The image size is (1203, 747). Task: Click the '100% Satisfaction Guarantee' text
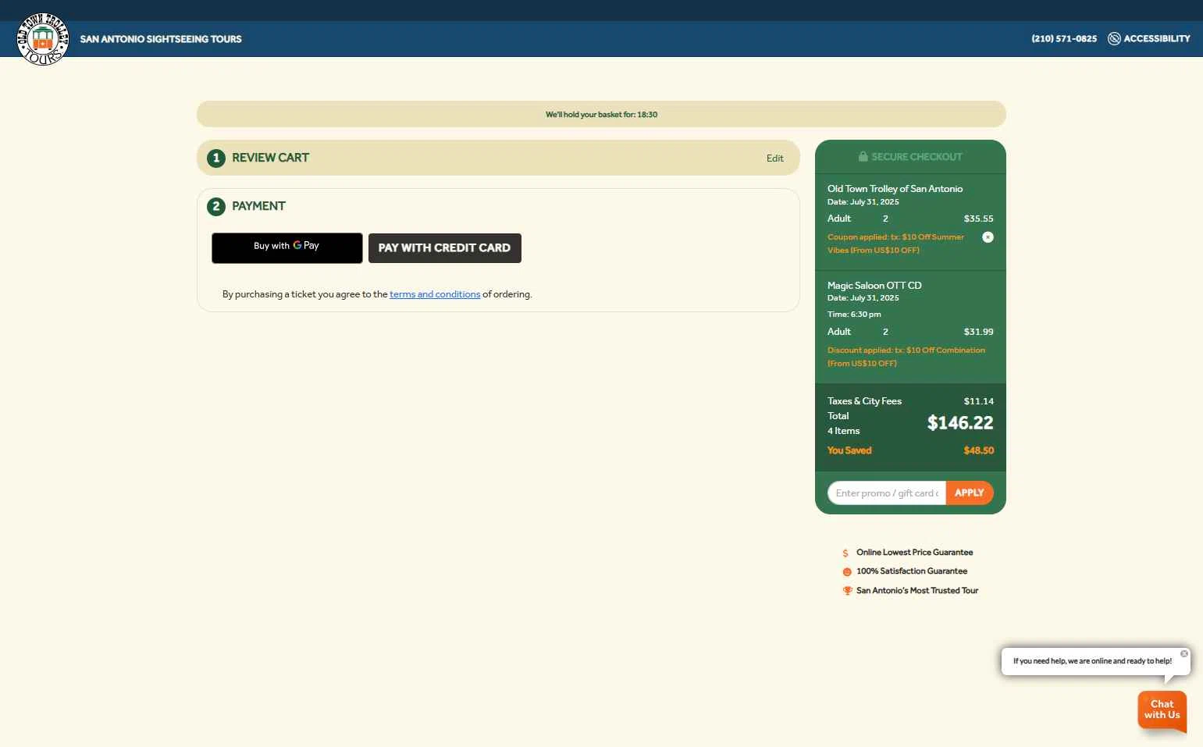[912, 571]
